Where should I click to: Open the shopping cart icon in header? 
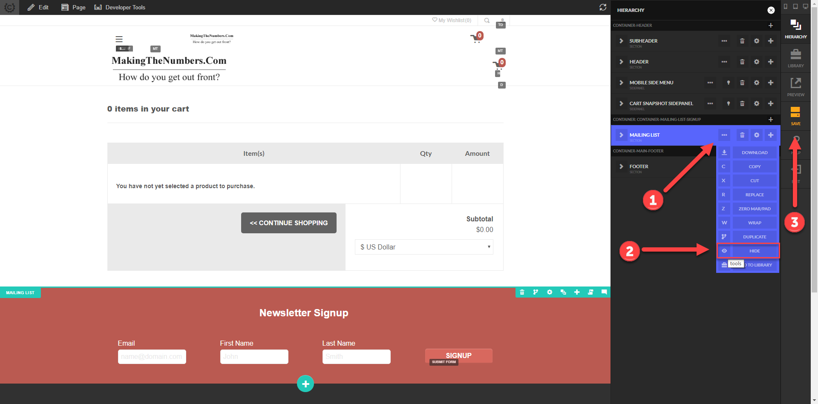pyautogui.click(x=477, y=37)
